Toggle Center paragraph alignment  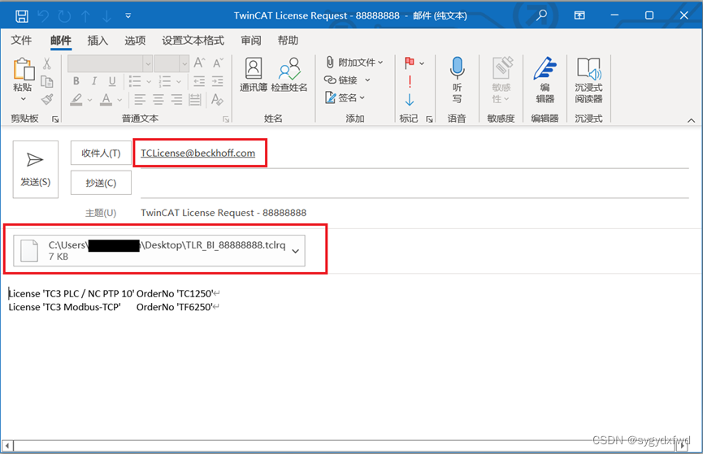point(158,100)
